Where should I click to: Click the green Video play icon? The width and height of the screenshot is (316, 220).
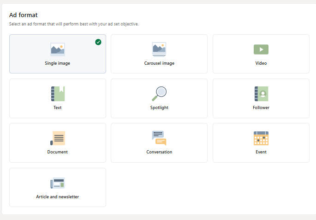(x=261, y=49)
